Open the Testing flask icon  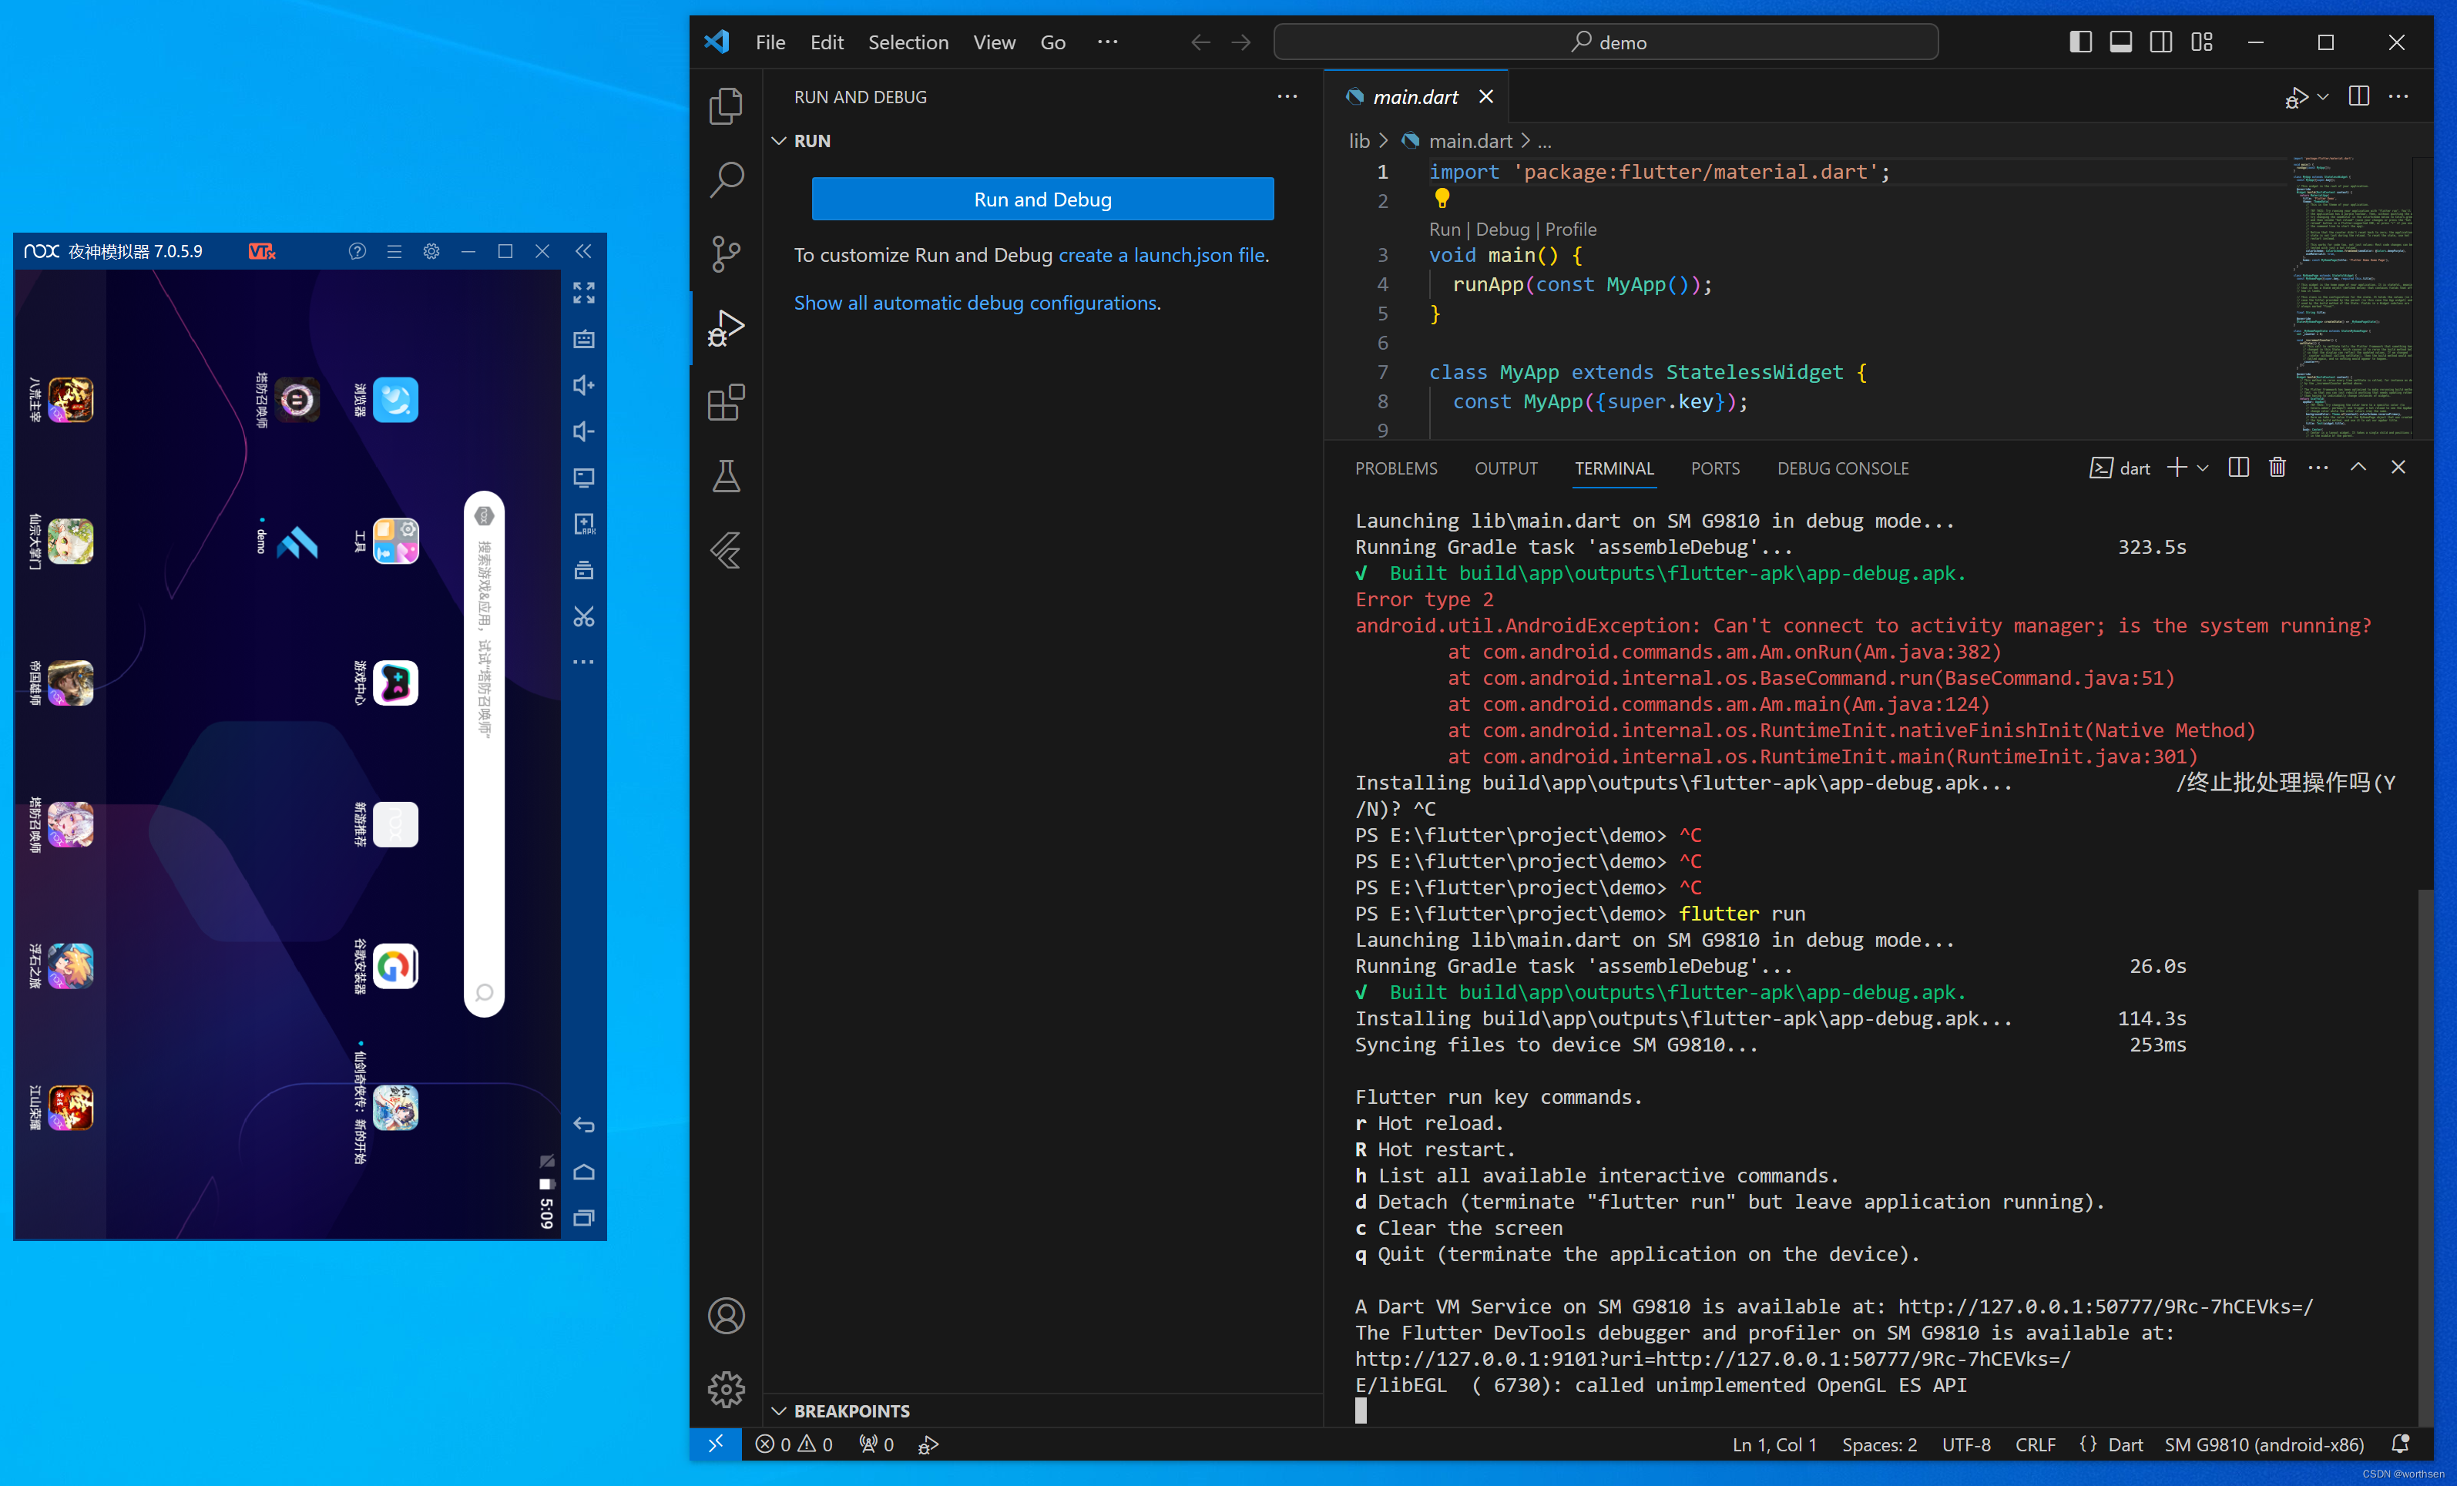[x=726, y=476]
